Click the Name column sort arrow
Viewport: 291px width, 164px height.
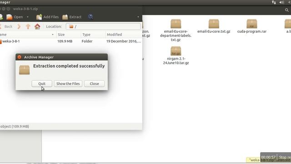coord(53,35)
